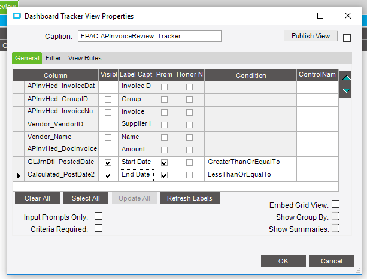Toggle Prompt for Calculated_PostDate2 row
The height and width of the screenshot is (279, 367).
[x=164, y=175]
